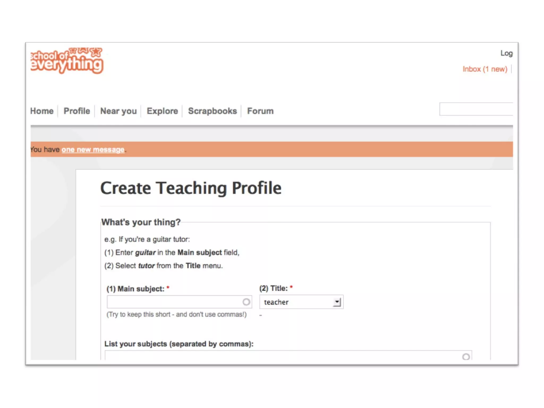Click the (2) Title field label

click(273, 288)
